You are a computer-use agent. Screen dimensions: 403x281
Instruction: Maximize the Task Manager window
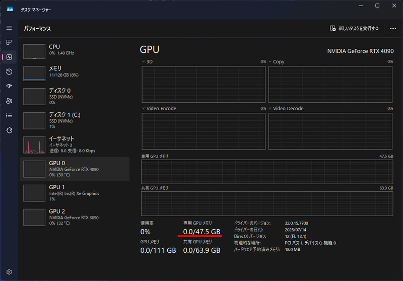(377, 6)
